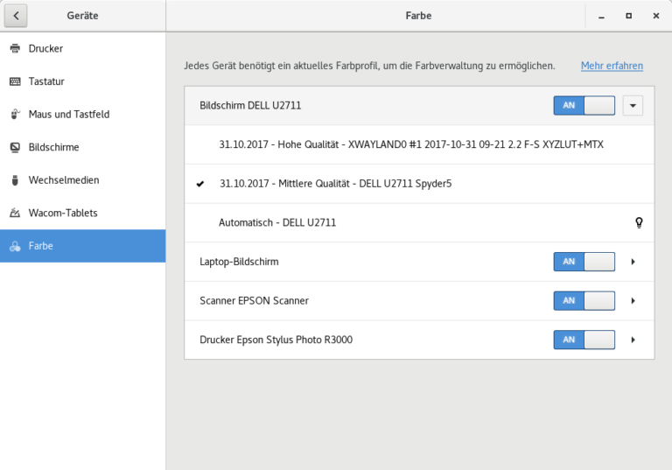Image resolution: width=672 pixels, height=470 pixels.
Task: Click the Maus und Tastfeld mouse icon
Action: pyautogui.click(x=15, y=115)
